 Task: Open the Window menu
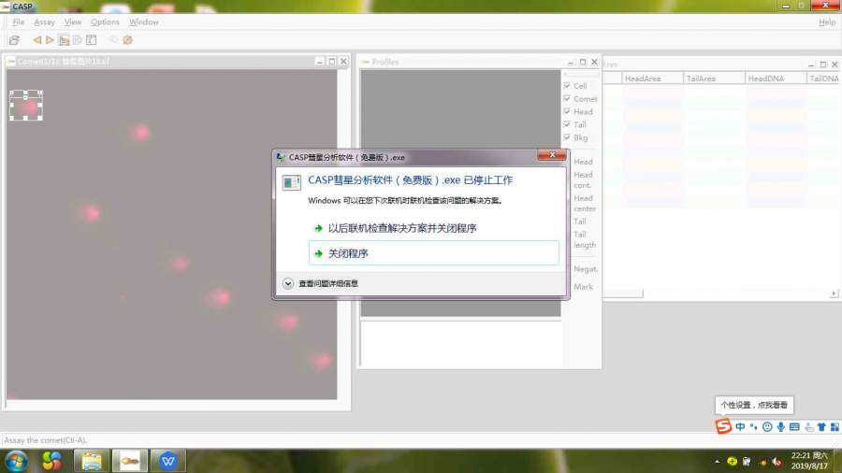143,22
